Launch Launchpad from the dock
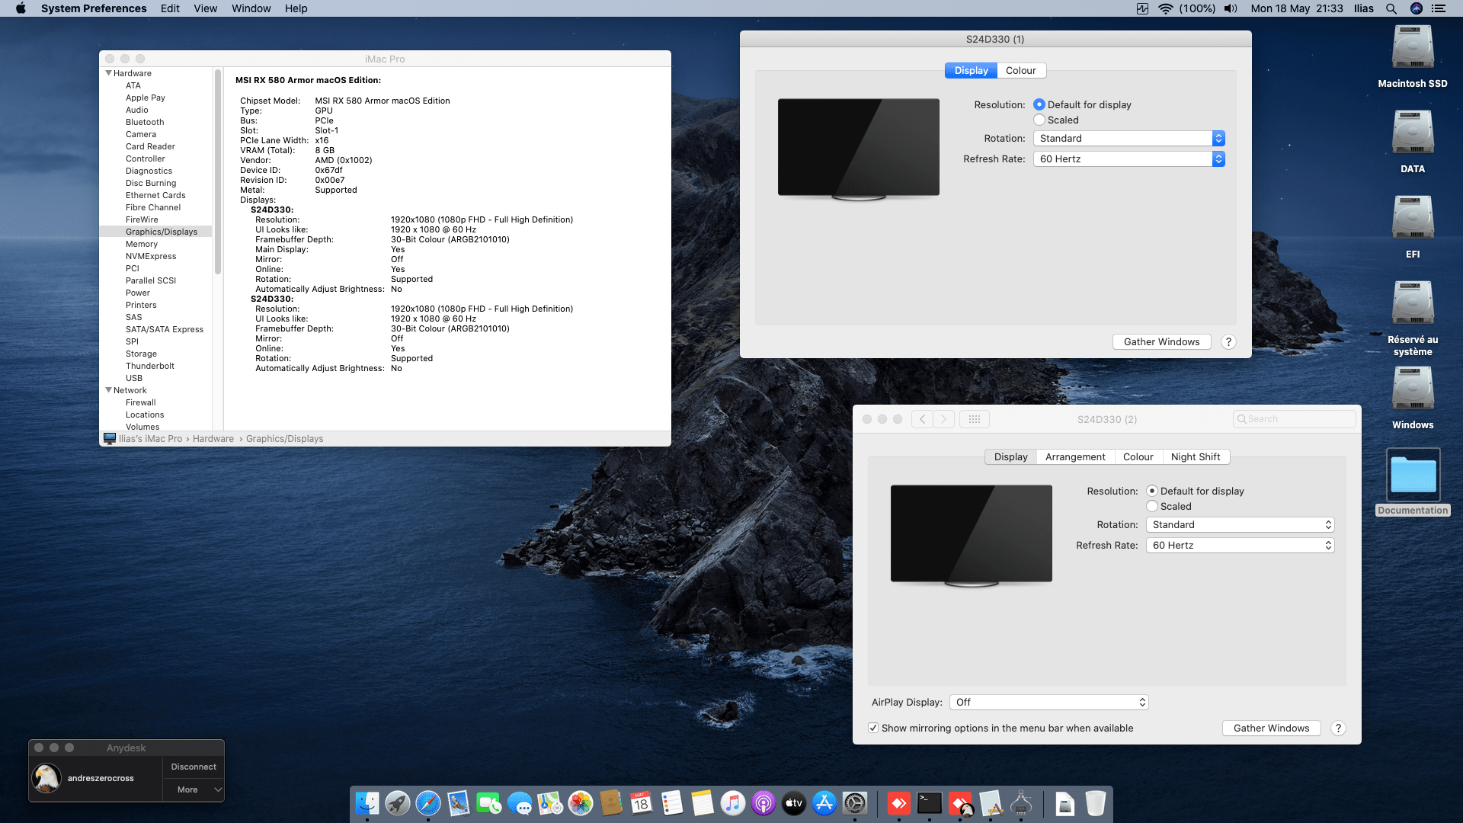 click(398, 803)
